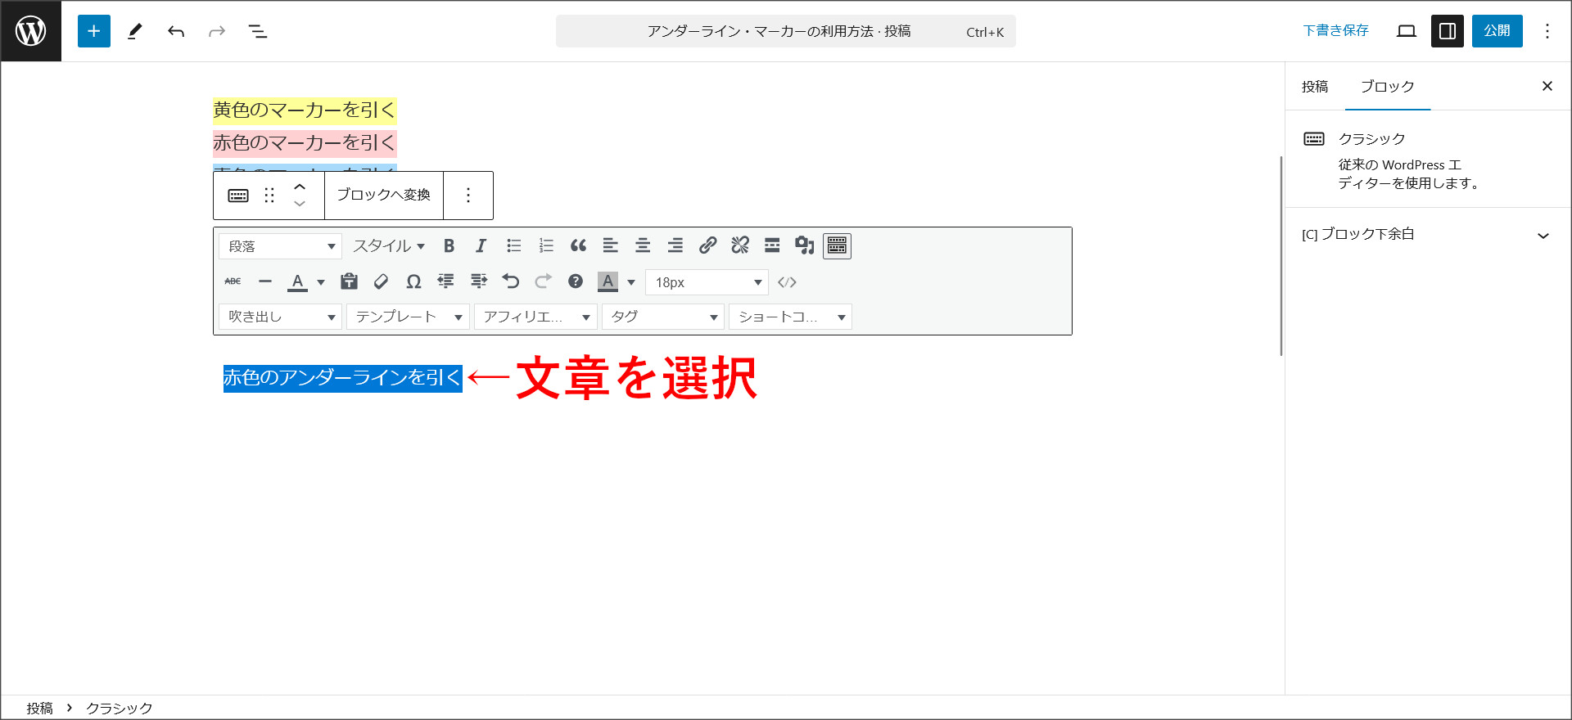Open special character Omega picker
The width and height of the screenshot is (1572, 720).
414,281
